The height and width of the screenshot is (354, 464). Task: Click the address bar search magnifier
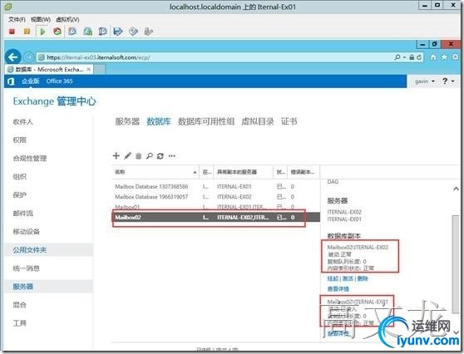tap(397, 57)
